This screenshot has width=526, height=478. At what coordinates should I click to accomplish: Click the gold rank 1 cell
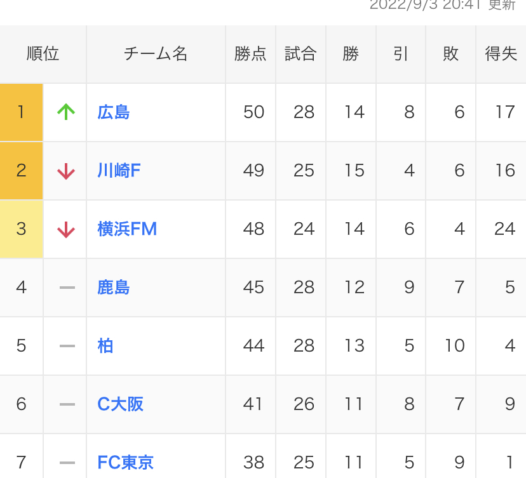22,112
